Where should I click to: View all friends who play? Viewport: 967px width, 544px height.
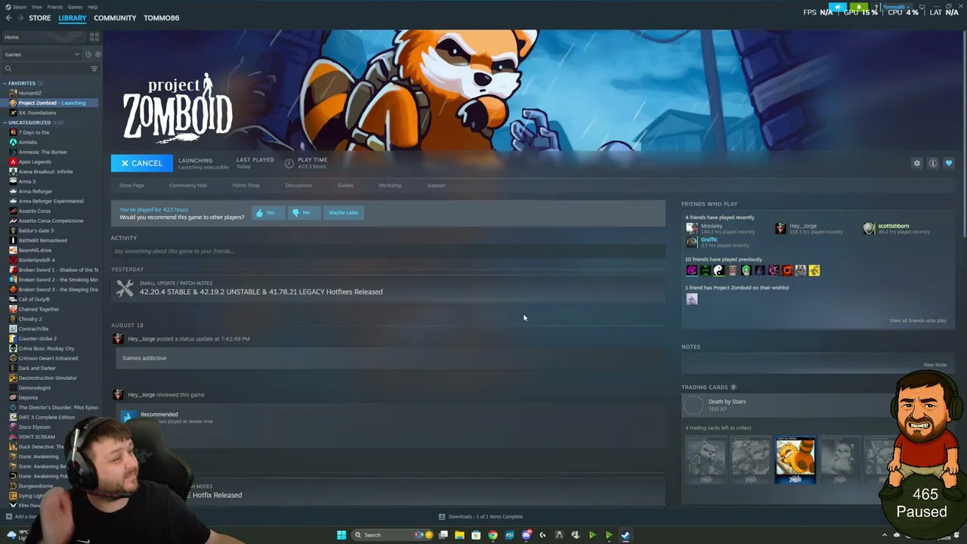918,320
